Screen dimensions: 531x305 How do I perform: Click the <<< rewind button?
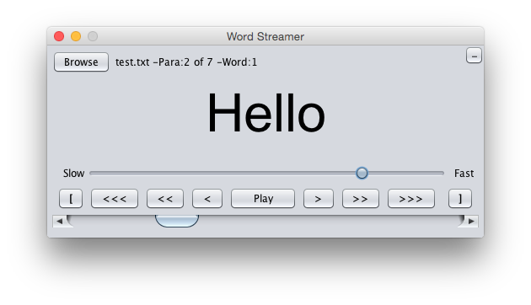(115, 198)
